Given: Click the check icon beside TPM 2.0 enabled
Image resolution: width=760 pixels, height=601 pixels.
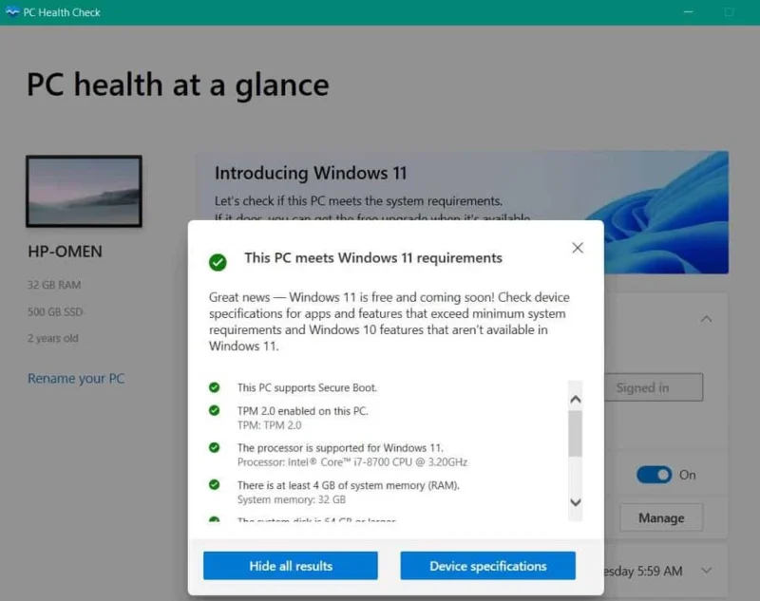Looking at the screenshot, I should 215,411.
